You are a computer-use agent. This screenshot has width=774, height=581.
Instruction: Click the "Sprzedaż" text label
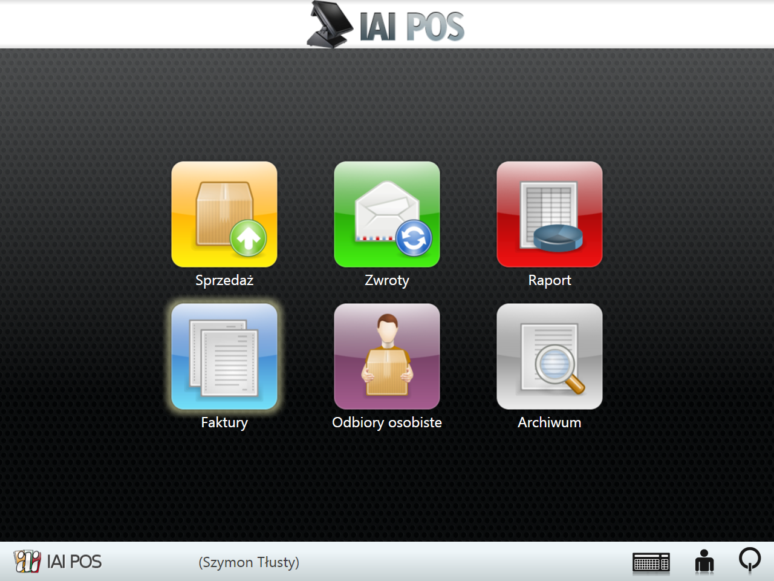[x=224, y=280]
